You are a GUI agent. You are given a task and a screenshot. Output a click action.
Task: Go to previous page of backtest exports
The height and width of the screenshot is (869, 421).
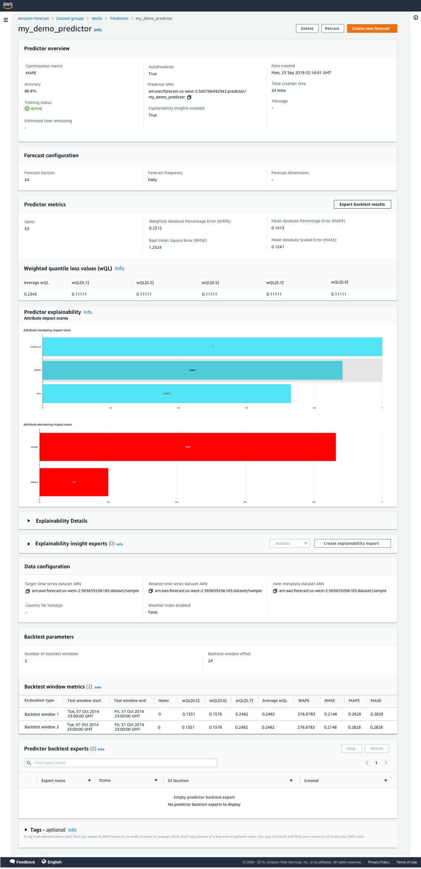pos(367,763)
